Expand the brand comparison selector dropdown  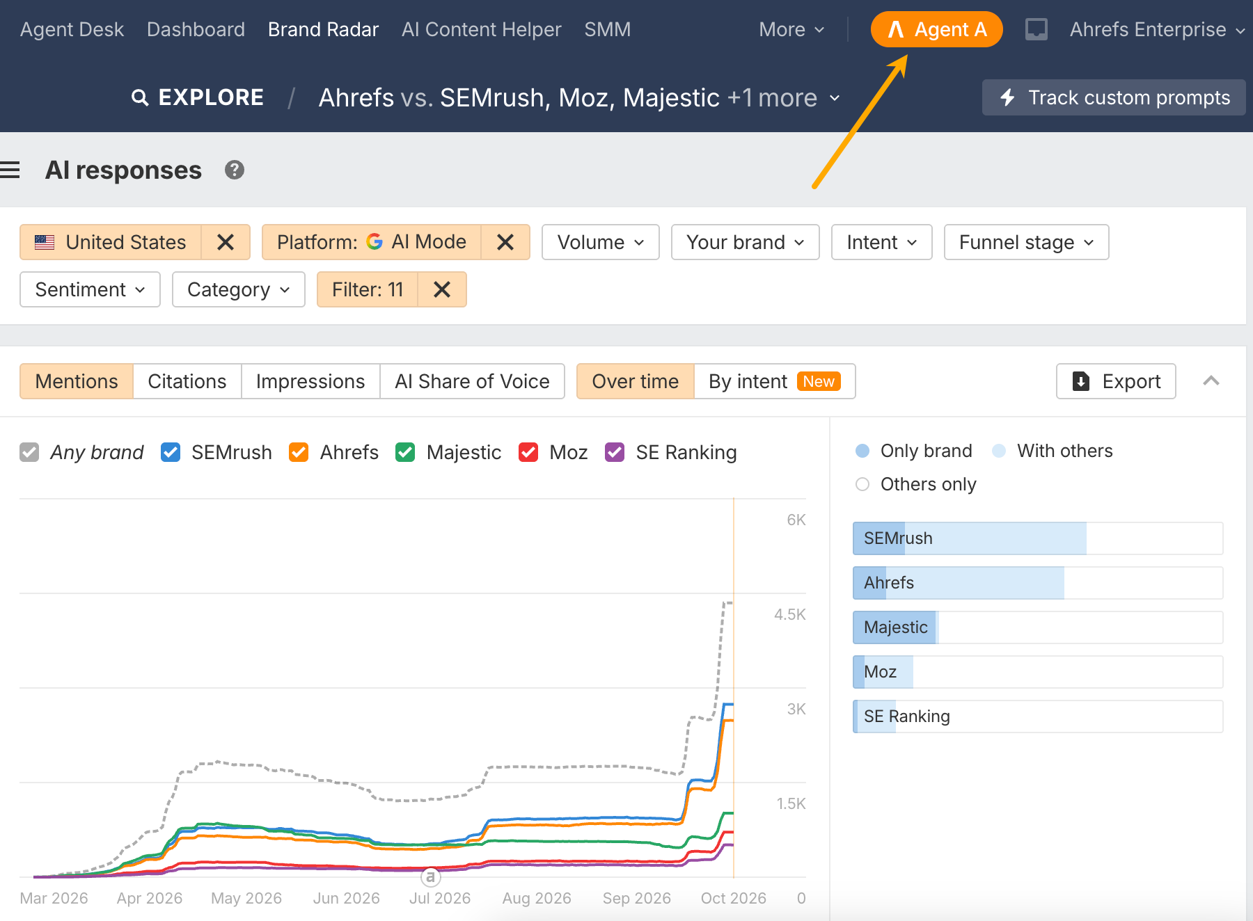pos(579,97)
